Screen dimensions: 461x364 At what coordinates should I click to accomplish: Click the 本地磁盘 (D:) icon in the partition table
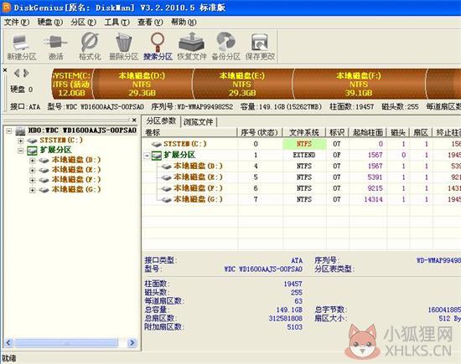167,167
